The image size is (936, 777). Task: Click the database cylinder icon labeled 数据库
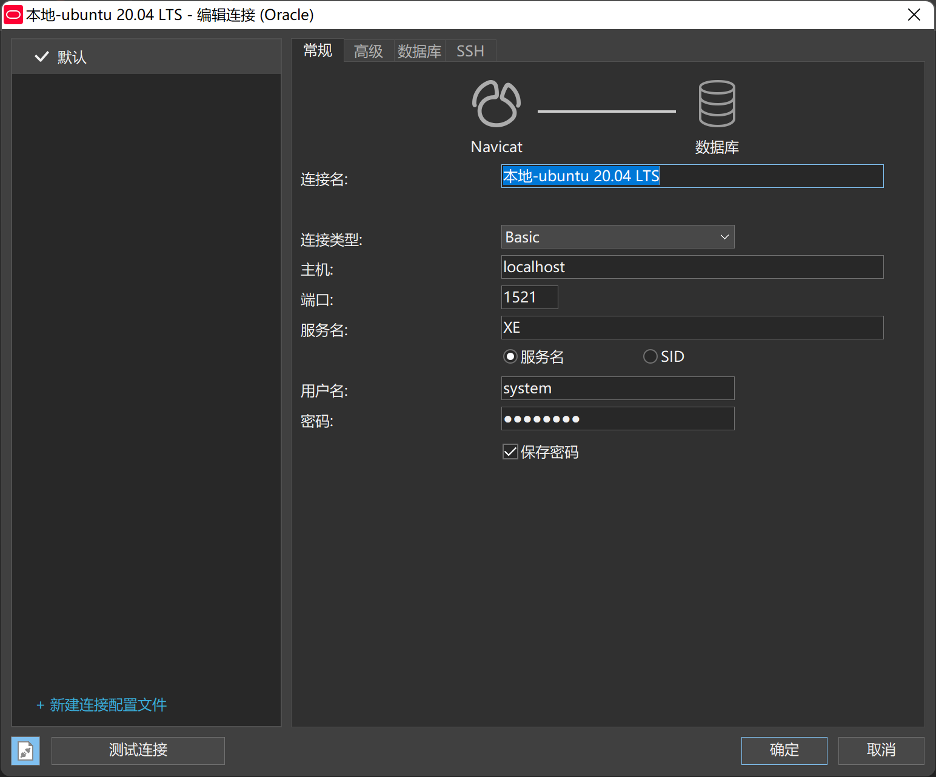point(717,103)
